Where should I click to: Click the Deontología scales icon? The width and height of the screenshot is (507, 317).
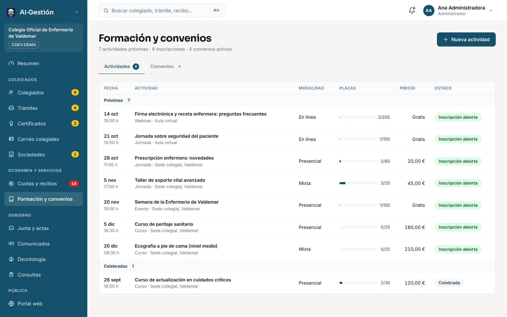11,259
